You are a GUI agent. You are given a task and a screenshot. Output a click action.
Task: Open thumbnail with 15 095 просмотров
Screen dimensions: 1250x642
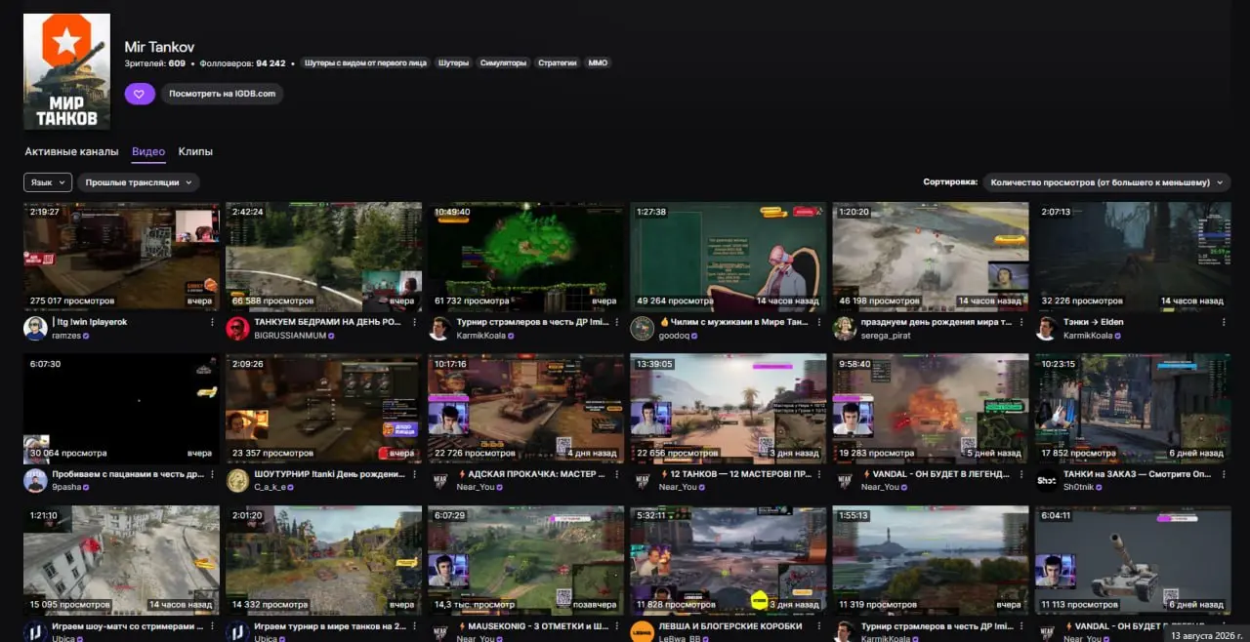coord(121,560)
